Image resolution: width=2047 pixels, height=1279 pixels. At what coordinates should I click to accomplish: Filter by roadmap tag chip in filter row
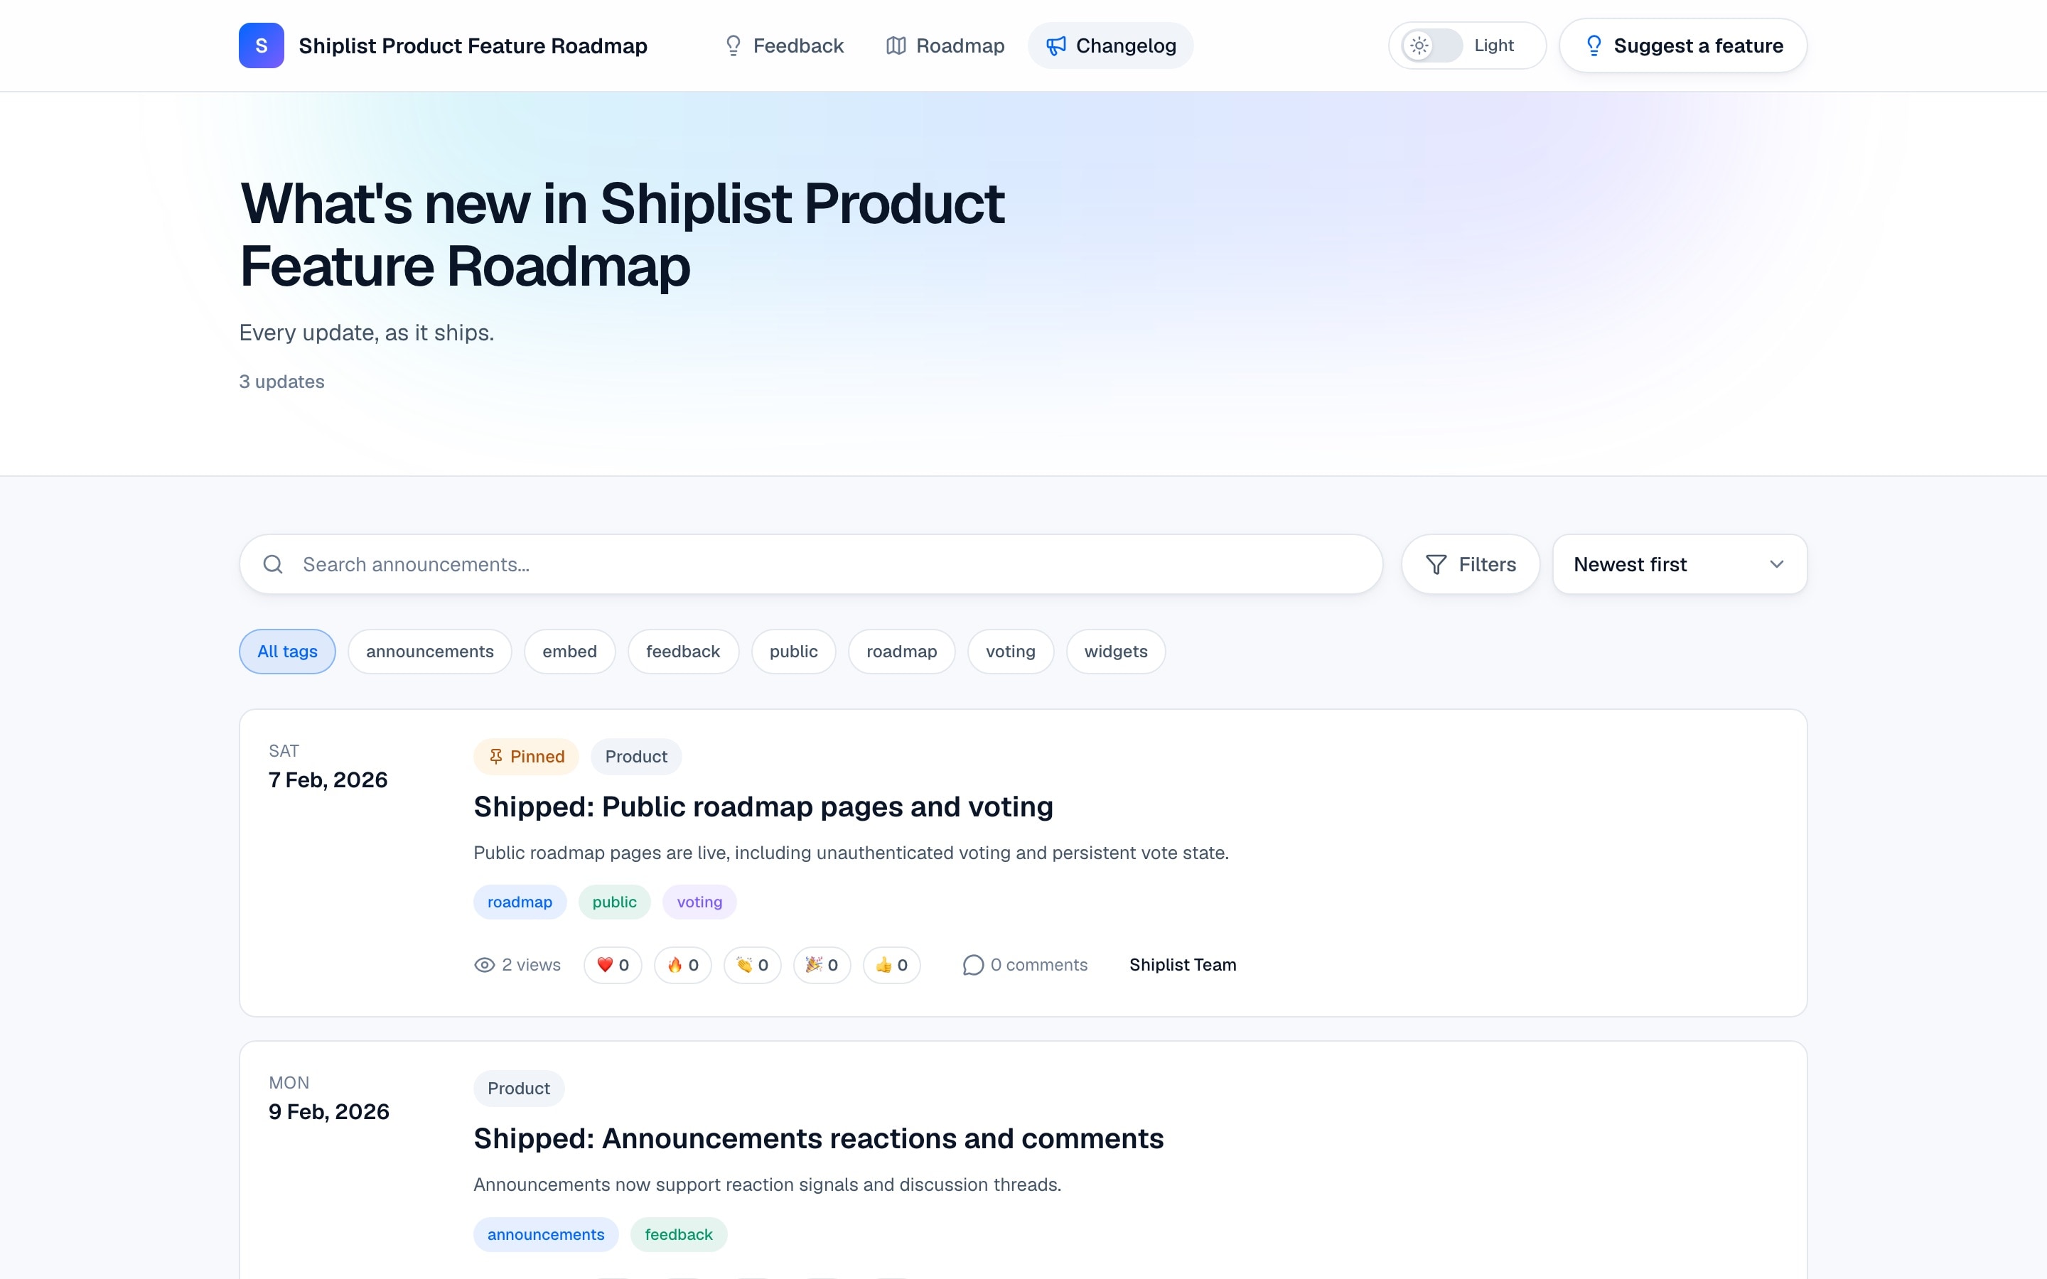coord(902,652)
